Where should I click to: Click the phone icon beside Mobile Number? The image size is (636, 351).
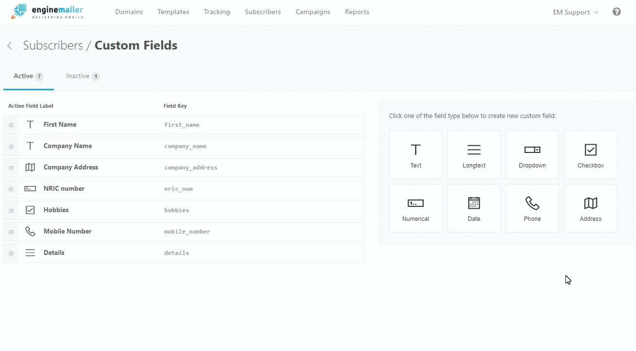[30, 232]
